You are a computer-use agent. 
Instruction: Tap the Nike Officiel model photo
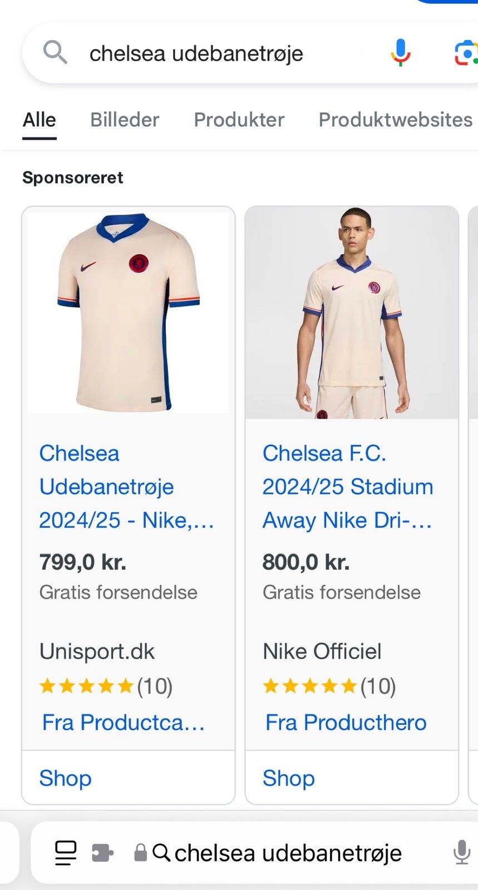pyautogui.click(x=352, y=313)
